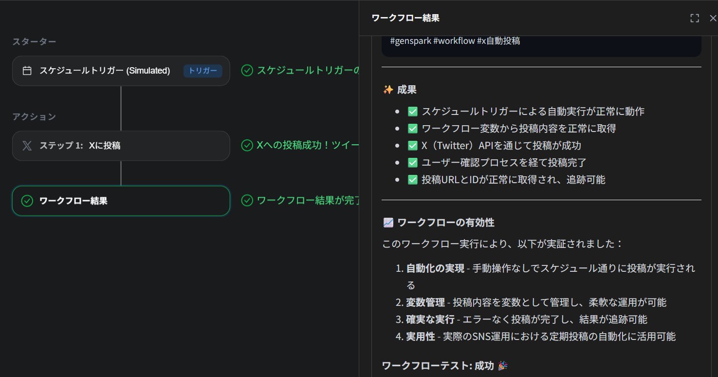Click the green check icon inside the ワークフロー結果 node

point(27,201)
